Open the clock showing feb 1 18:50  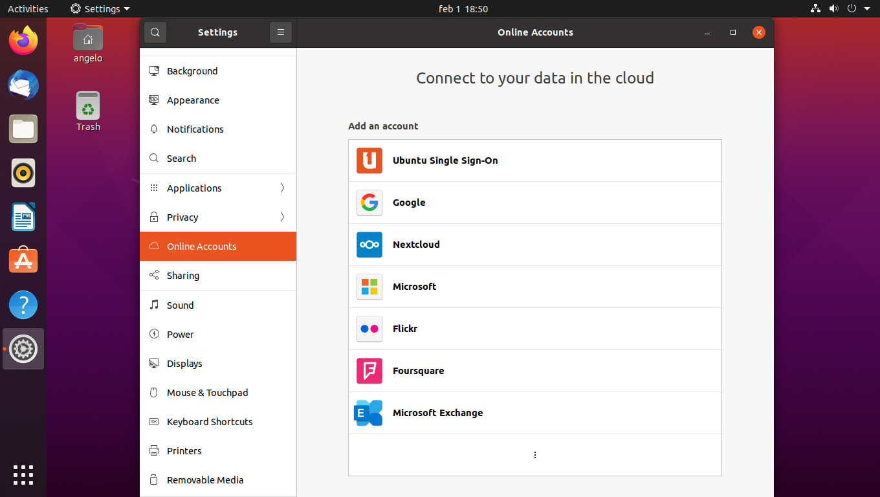pyautogui.click(x=463, y=9)
